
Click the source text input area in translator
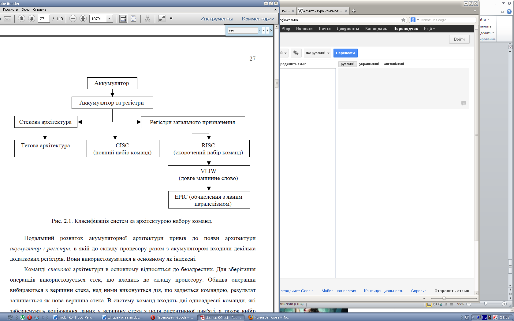[307, 173]
